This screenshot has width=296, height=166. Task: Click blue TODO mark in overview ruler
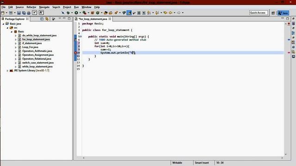(289, 40)
